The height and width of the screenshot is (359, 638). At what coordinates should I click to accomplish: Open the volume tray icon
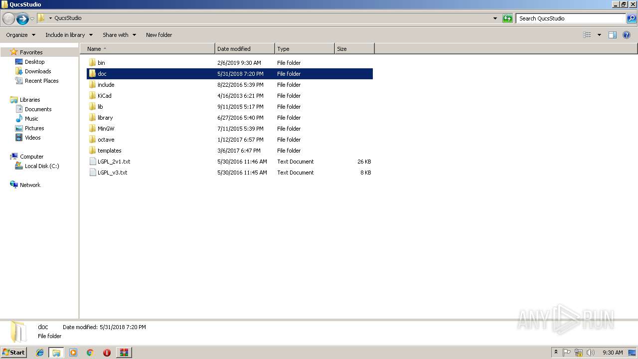(x=591, y=353)
